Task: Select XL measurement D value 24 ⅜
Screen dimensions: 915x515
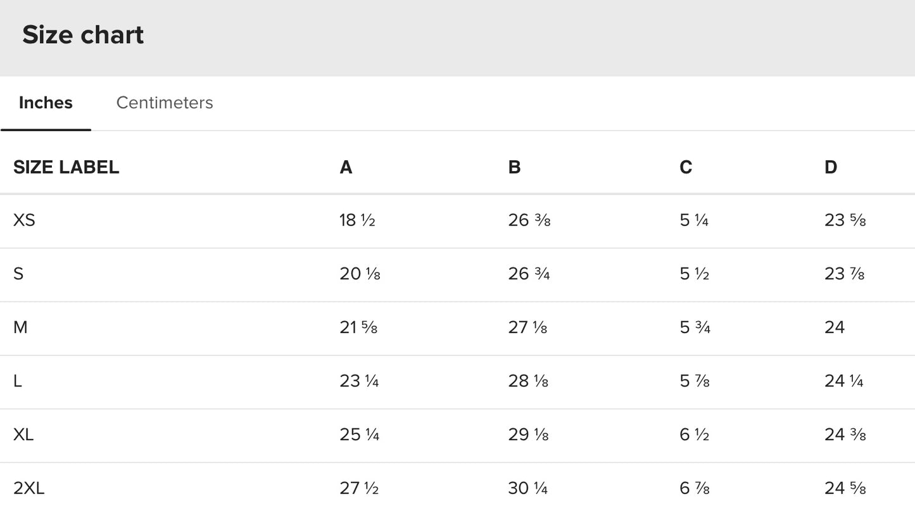Action: 845,435
